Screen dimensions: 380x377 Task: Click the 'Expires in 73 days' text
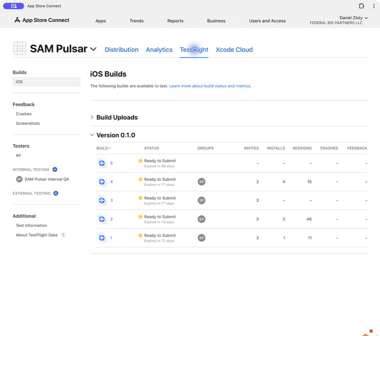(x=159, y=222)
